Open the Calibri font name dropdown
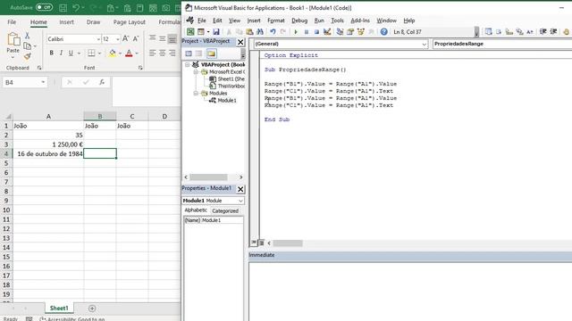 click(x=98, y=39)
